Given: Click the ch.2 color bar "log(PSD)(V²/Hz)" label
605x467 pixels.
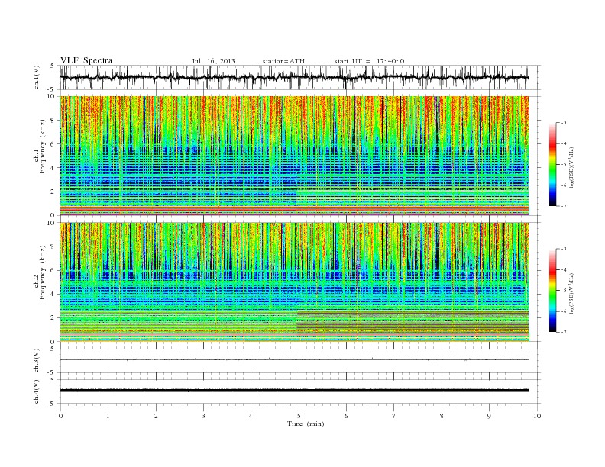Looking at the screenshot, I should tap(572, 293).
